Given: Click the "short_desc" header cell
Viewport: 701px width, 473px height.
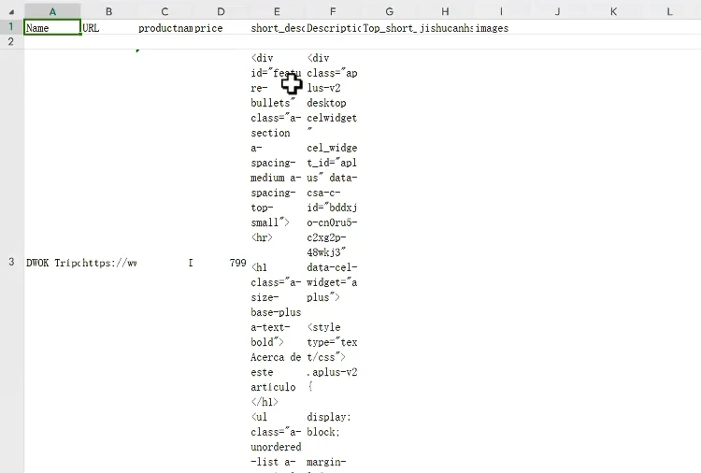Looking at the screenshot, I should tap(278, 27).
